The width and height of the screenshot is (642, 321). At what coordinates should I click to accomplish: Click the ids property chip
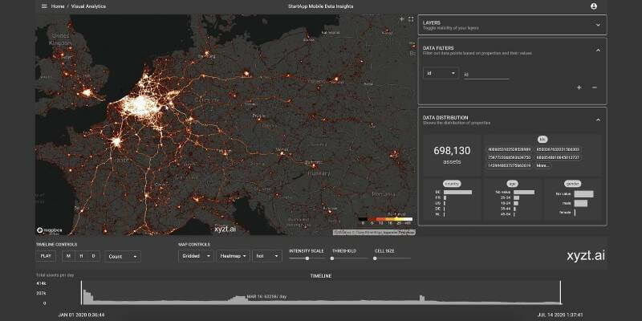542,139
